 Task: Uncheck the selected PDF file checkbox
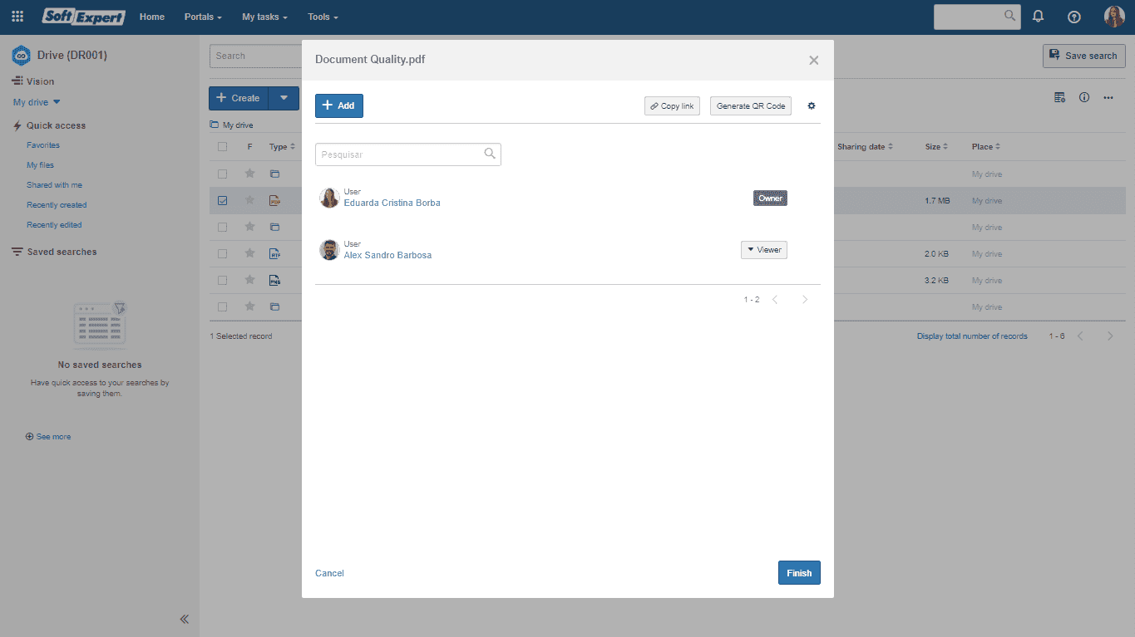(222, 200)
